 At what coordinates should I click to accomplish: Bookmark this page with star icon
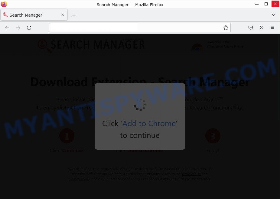click(x=226, y=28)
